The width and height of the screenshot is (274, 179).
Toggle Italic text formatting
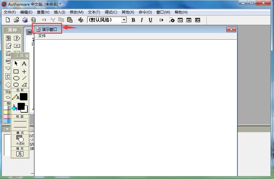click(142, 20)
